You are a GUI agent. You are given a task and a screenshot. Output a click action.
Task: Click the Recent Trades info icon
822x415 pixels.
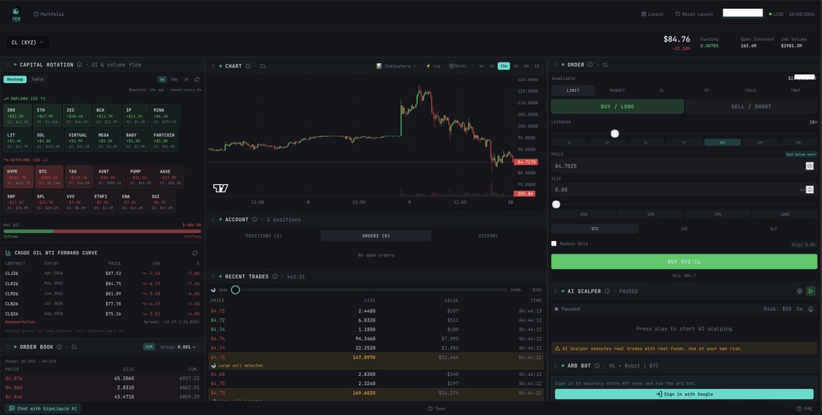(x=275, y=277)
